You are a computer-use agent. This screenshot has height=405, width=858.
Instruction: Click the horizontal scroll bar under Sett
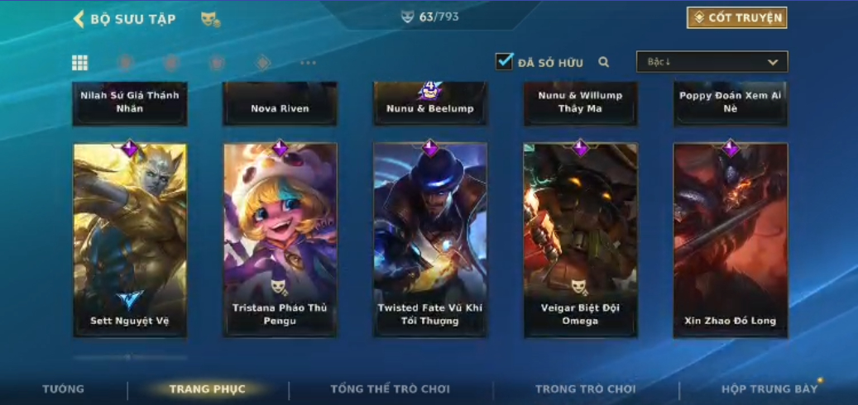coord(130,357)
